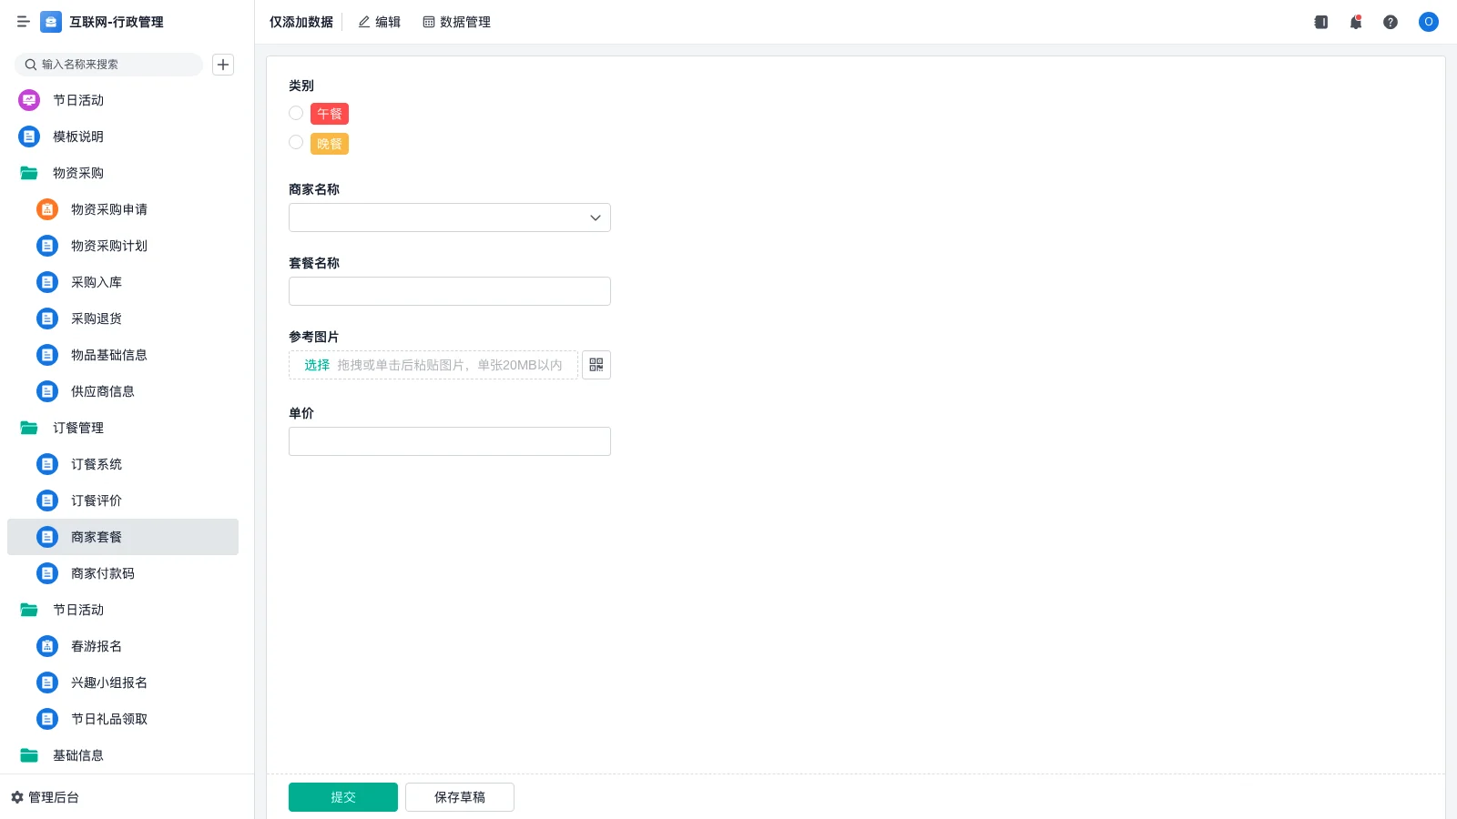Open the 数据管理 tab
The image size is (1457, 819).
click(456, 22)
